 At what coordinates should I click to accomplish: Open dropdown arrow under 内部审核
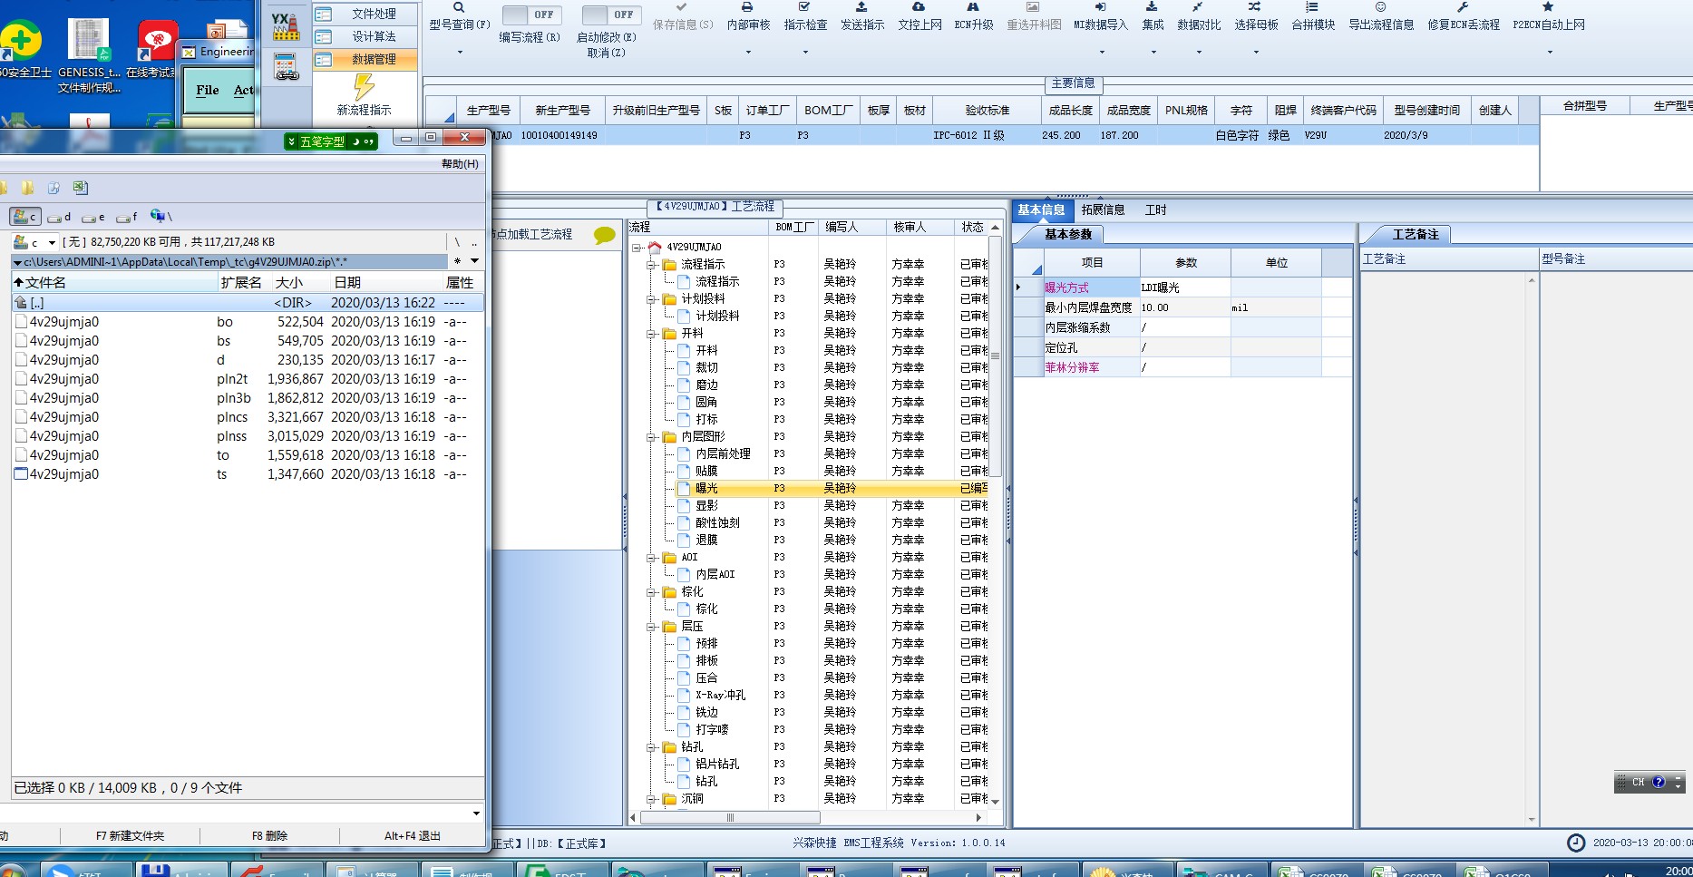pyautogui.click(x=748, y=52)
